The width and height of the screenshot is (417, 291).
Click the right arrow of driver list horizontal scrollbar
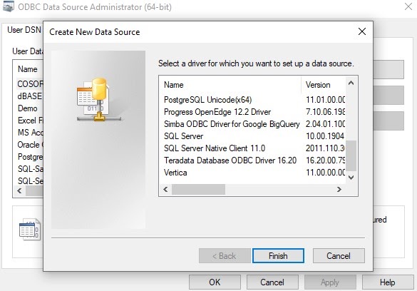(339, 189)
